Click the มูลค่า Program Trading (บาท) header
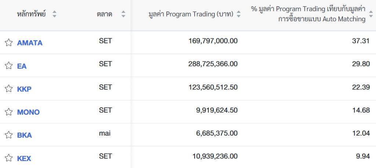This screenshot has width=376, height=168. pyautogui.click(x=191, y=14)
